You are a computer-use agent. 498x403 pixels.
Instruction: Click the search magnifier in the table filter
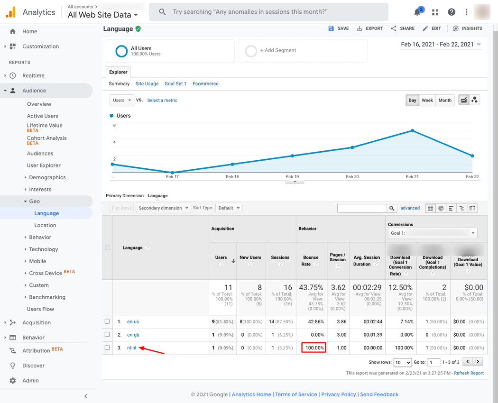392,208
